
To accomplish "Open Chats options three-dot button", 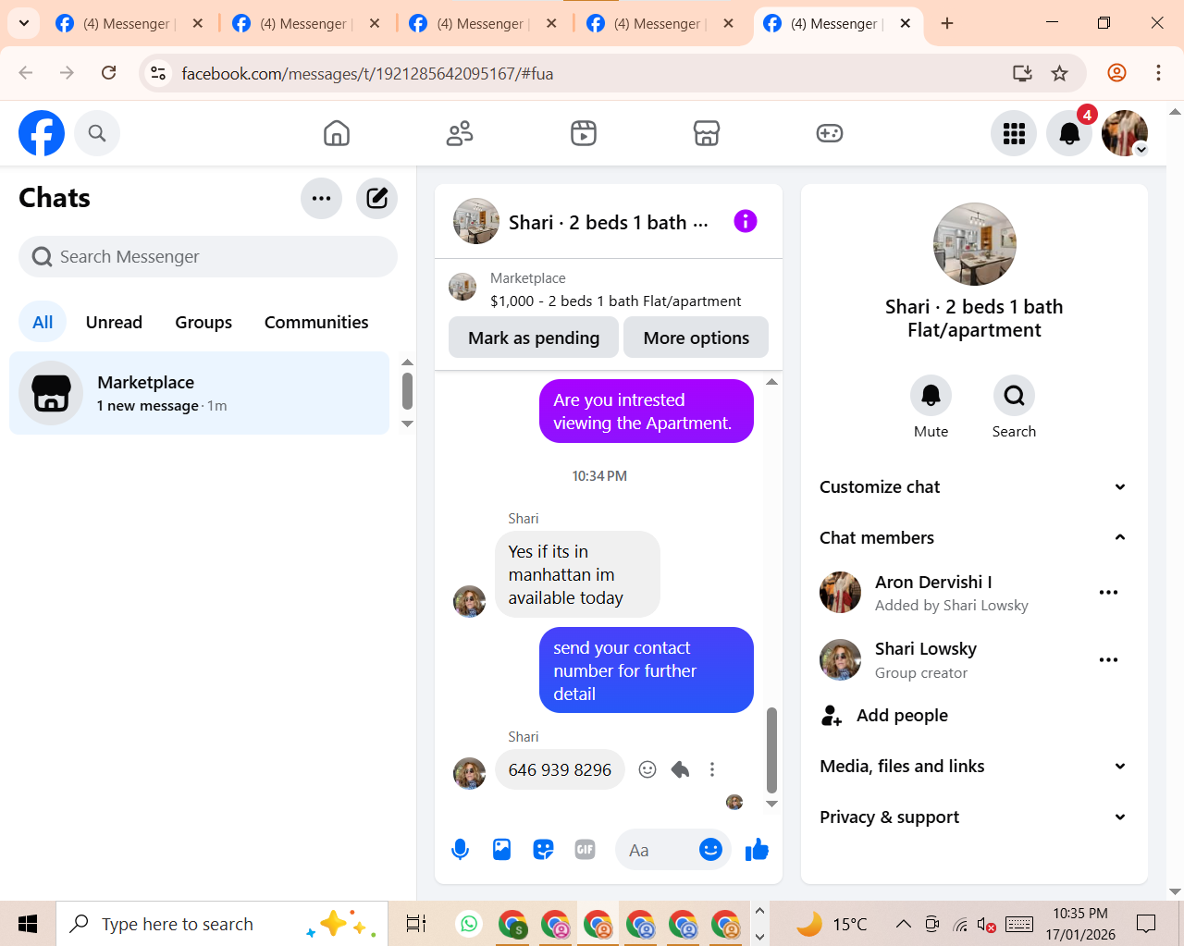I will (x=321, y=198).
